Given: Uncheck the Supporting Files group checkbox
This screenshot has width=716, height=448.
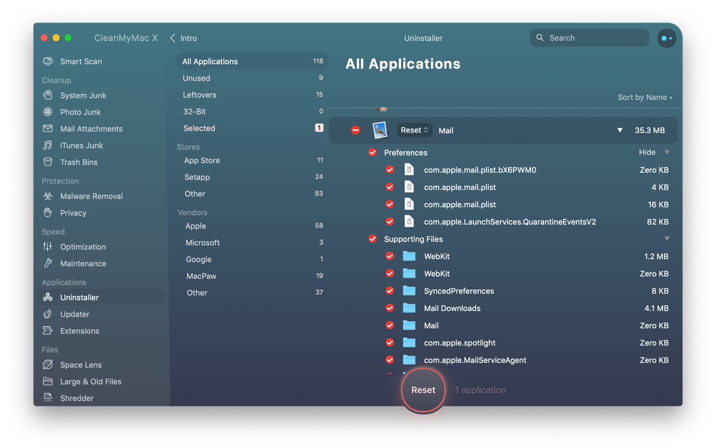Looking at the screenshot, I should click(373, 239).
